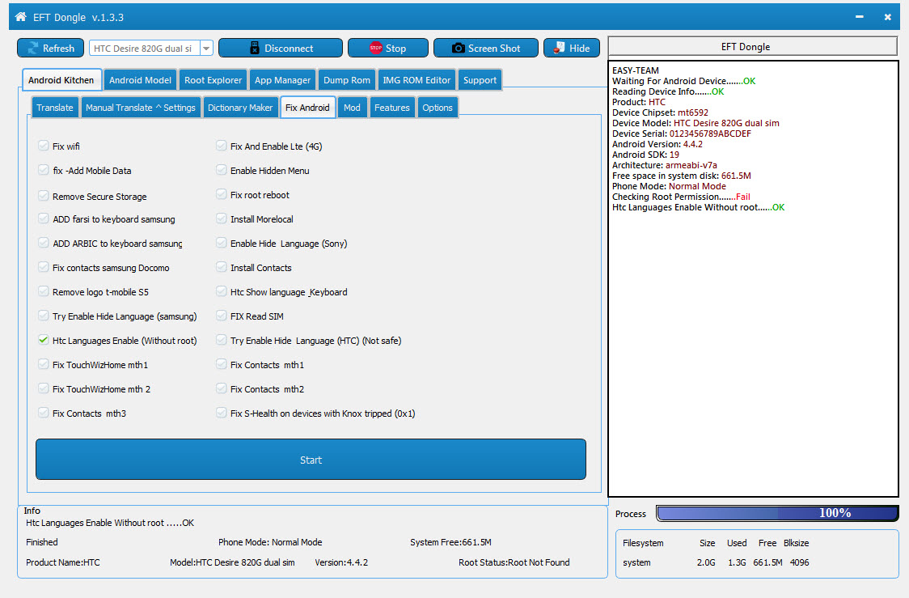Viewport: 909px width, 598px height.
Task: Open the App Manager tab
Action: (282, 80)
